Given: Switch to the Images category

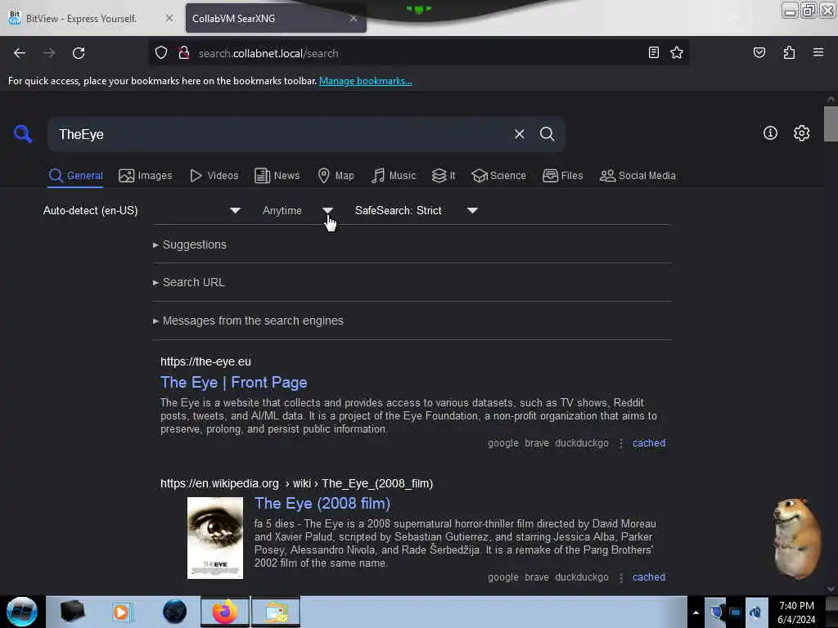Looking at the screenshot, I should (x=146, y=176).
